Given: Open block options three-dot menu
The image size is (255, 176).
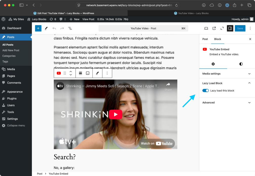Looking at the screenshot, I should pyautogui.click(x=107, y=73).
